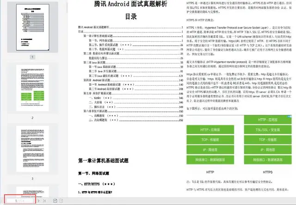The image size is (296, 205).
Task: Jump to the last page icon
Action: (44, 201)
